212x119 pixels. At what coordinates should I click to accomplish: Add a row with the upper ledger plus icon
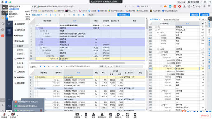[x=46, y=15]
